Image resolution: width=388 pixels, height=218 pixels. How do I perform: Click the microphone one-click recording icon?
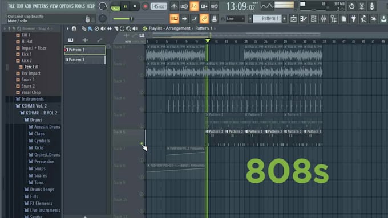click(371, 6)
